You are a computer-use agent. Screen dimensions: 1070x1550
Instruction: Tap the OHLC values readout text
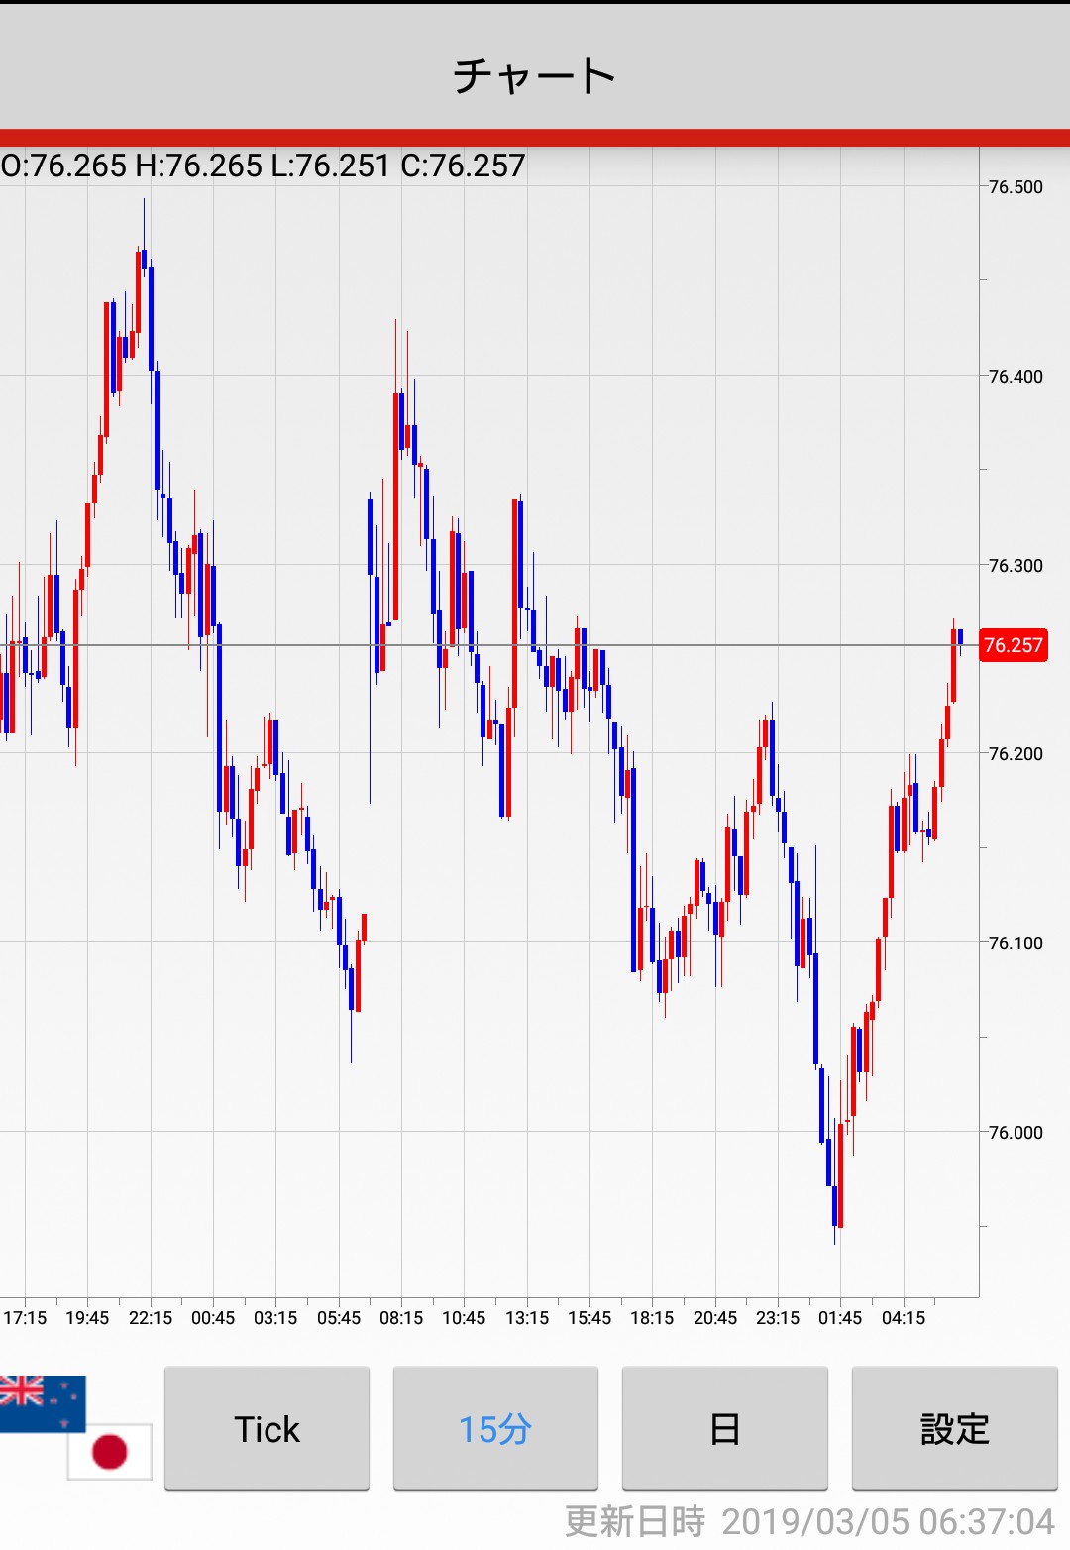pyautogui.click(x=264, y=166)
